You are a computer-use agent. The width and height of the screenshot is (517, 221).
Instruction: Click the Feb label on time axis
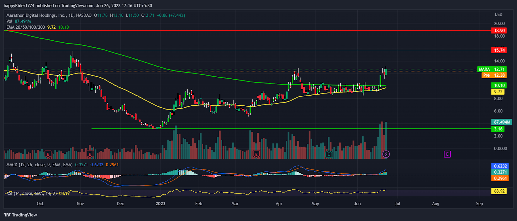tap(199, 204)
